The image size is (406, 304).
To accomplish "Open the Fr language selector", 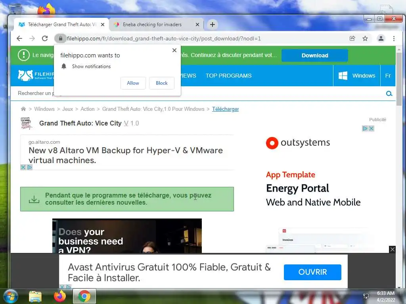I will (x=388, y=76).
